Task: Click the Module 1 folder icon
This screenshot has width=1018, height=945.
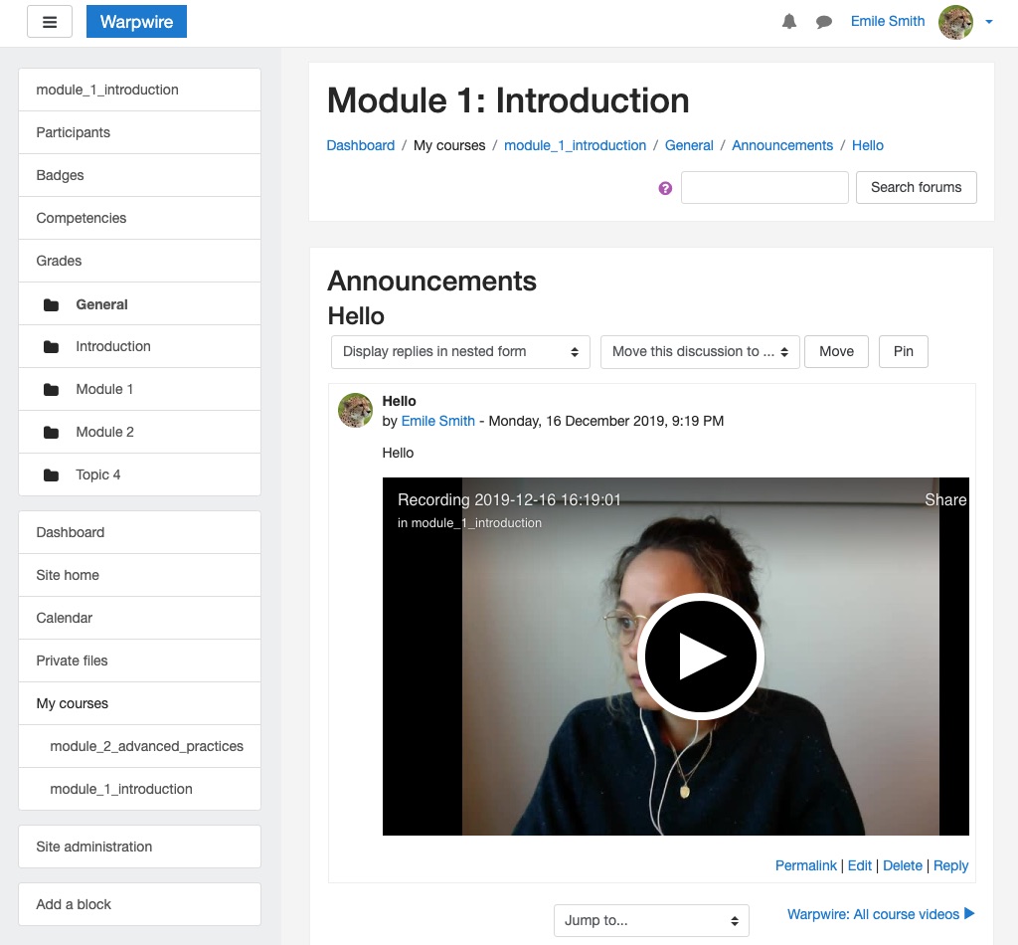Action: (52, 390)
